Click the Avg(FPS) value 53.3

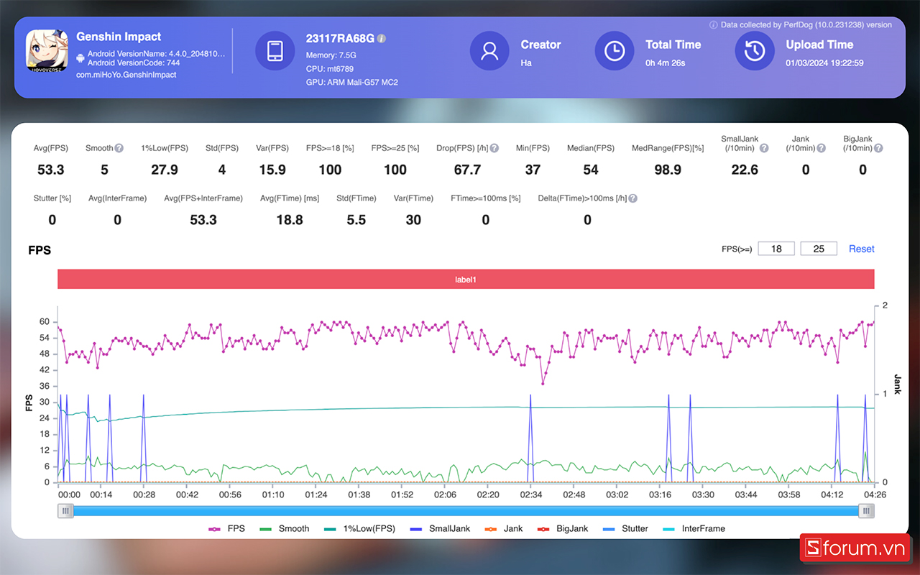(x=51, y=170)
